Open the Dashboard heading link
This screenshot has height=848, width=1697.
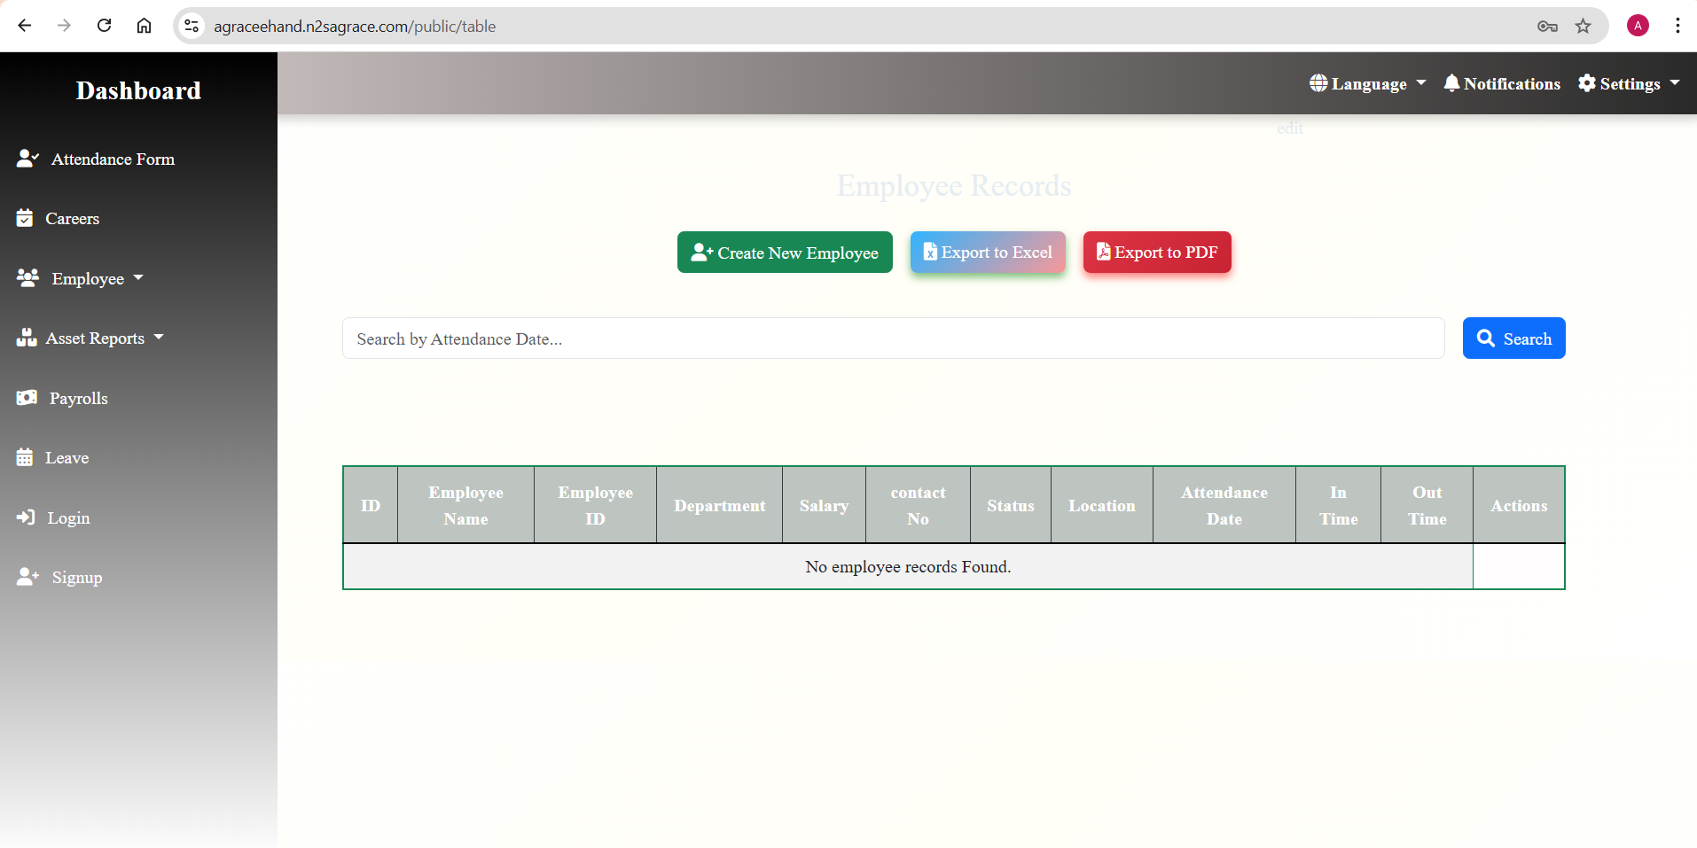[138, 90]
